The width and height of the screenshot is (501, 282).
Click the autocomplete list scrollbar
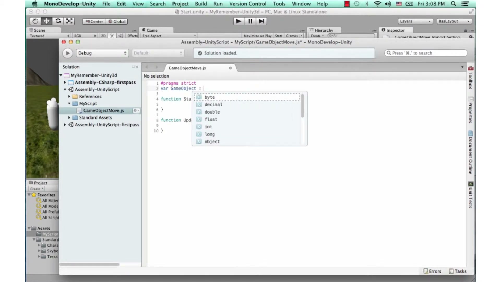(302, 106)
